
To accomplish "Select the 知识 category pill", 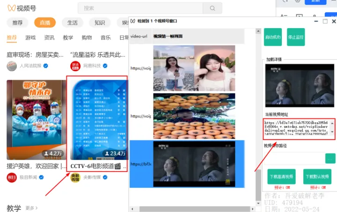I will coord(100,22).
